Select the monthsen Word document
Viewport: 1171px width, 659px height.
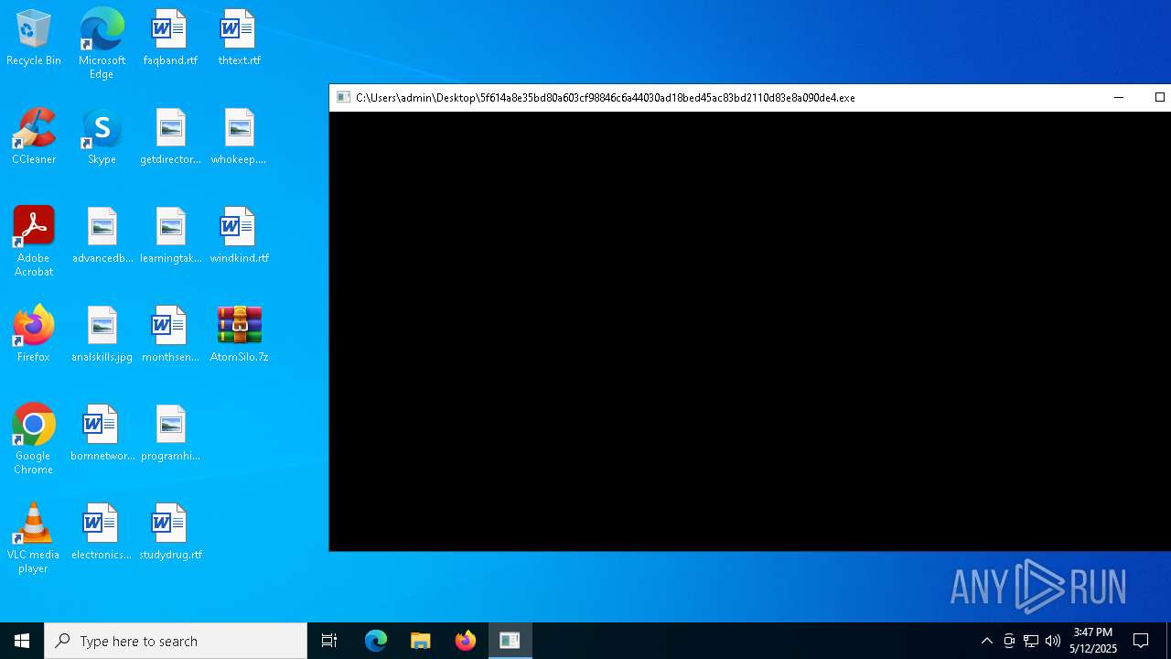(170, 335)
